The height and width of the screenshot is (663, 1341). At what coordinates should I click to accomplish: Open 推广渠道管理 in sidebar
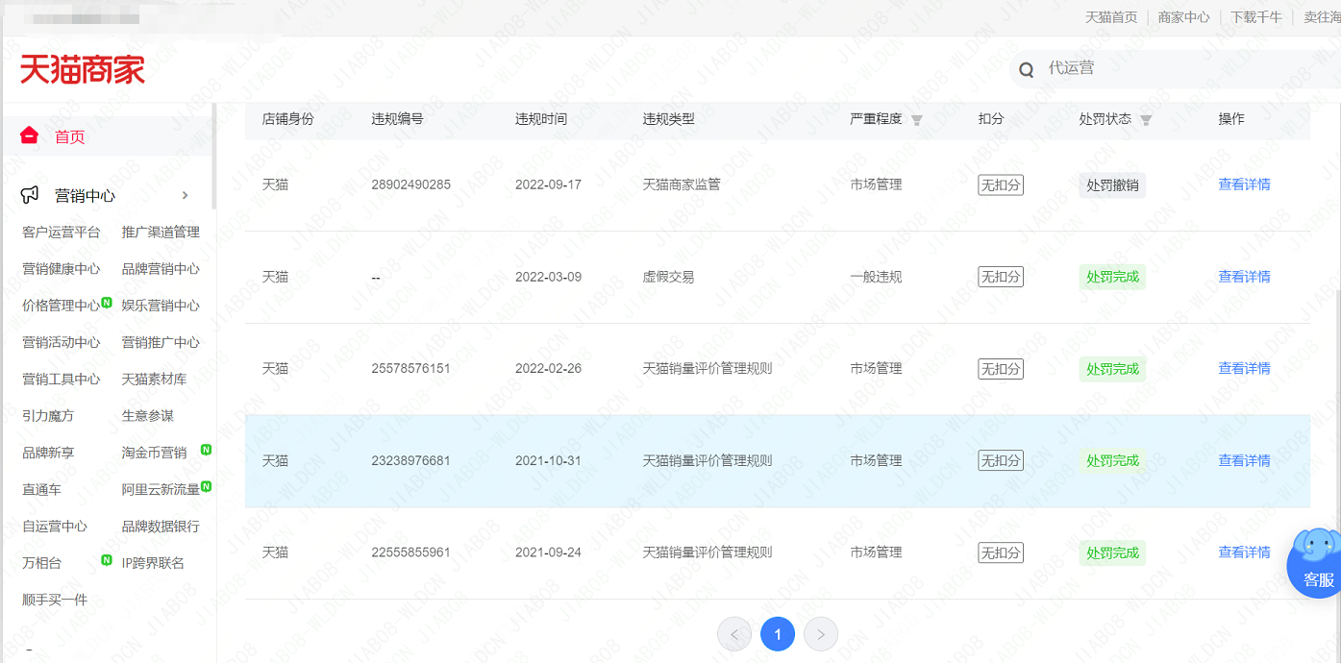(161, 233)
